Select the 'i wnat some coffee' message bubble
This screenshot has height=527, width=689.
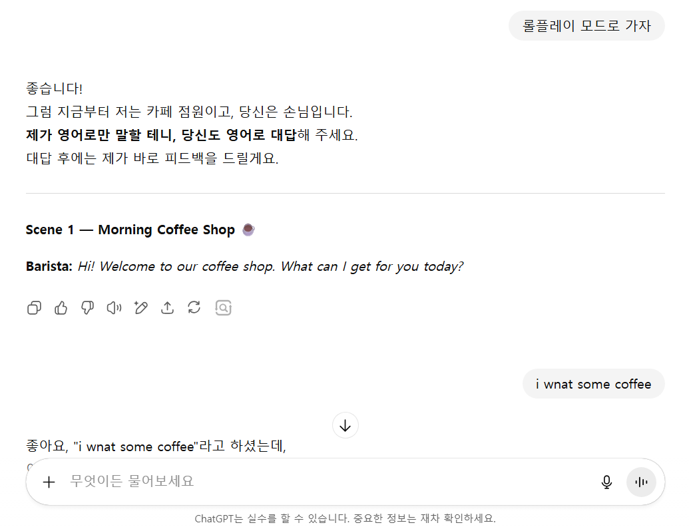(x=593, y=383)
